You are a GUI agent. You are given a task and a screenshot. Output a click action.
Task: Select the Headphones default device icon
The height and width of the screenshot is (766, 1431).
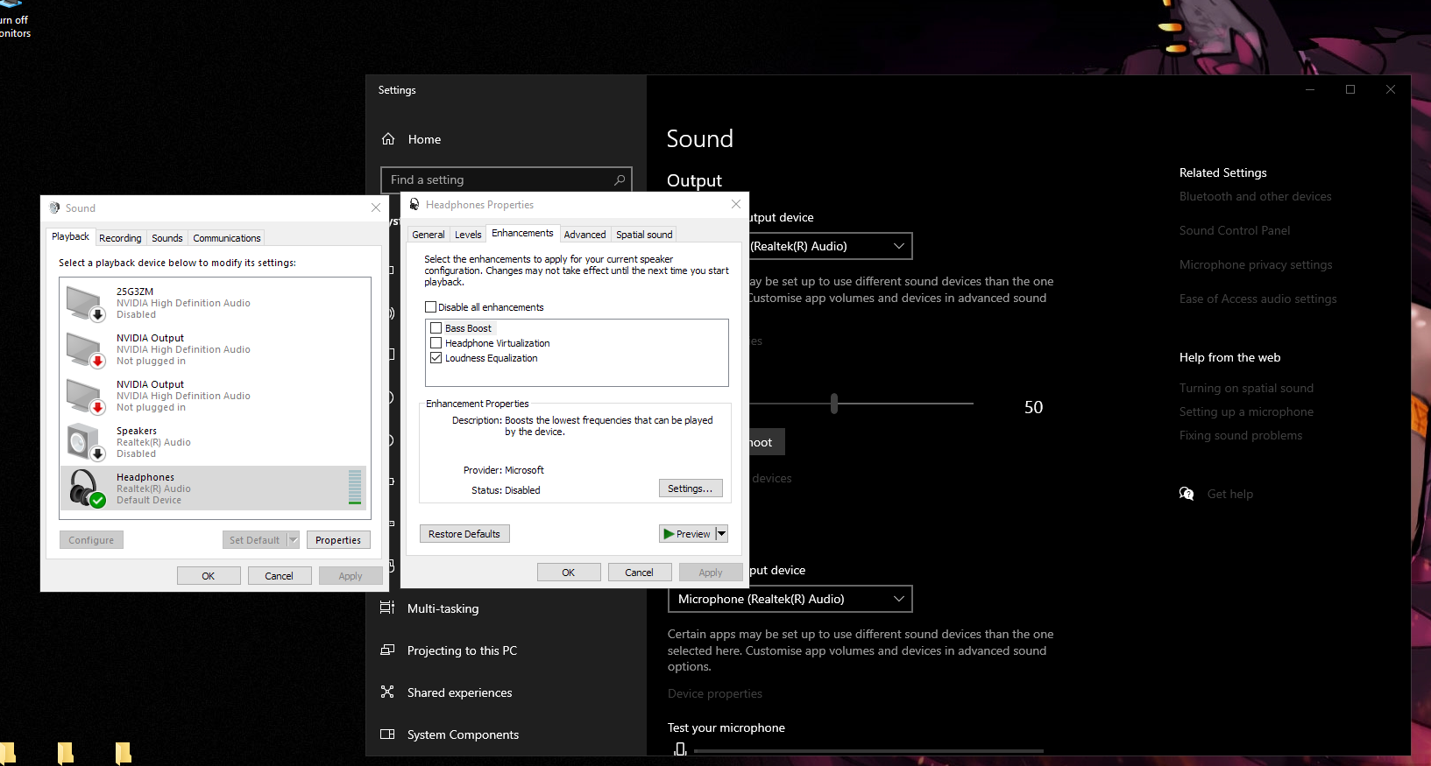coord(86,488)
